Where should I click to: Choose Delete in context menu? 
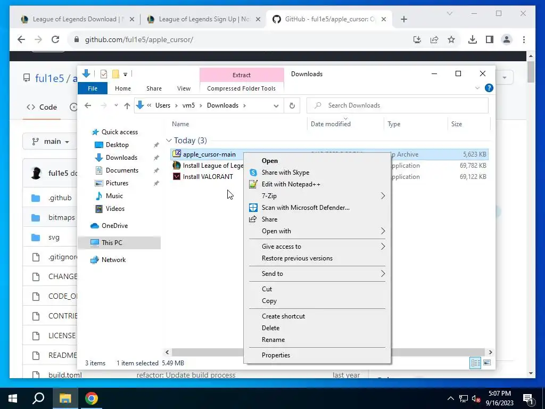pyautogui.click(x=270, y=328)
